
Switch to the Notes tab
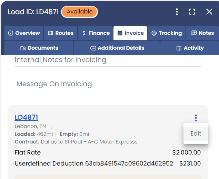point(202,33)
